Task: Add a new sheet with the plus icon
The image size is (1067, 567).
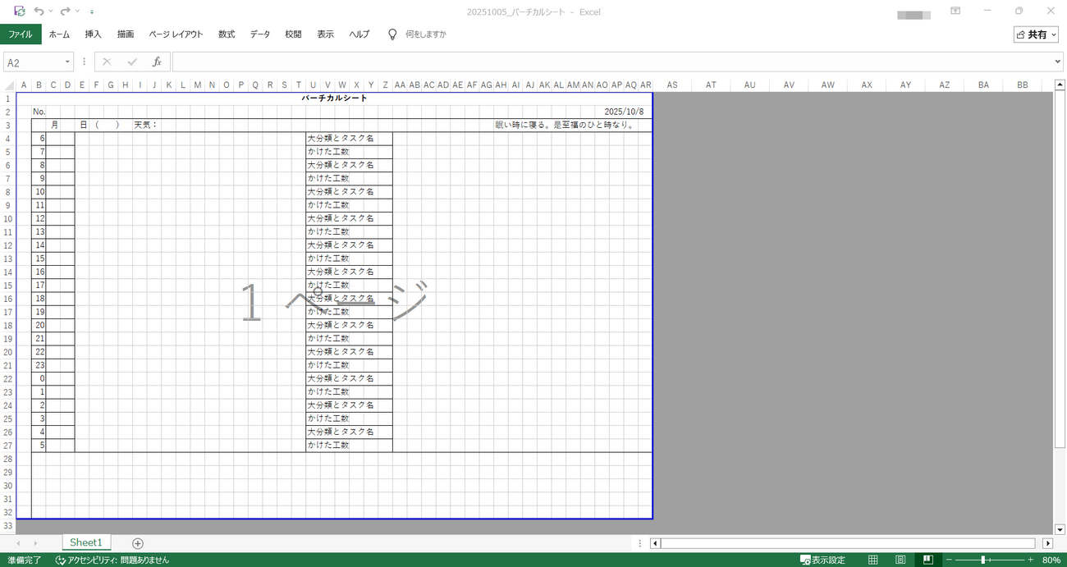Action: point(138,543)
